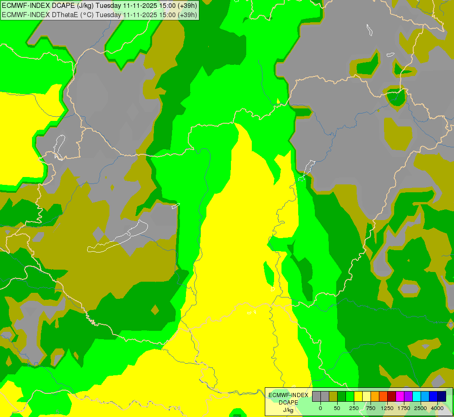Click the J/kg unit label in legend

[288, 410]
